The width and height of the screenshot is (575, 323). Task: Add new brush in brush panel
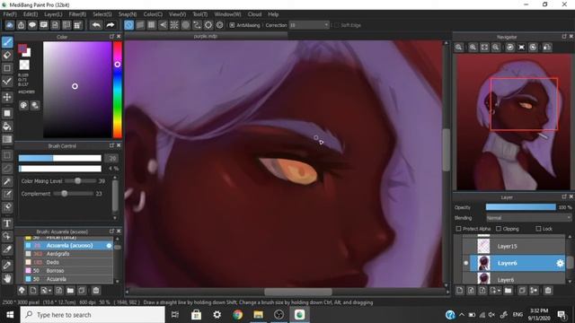click(x=33, y=291)
